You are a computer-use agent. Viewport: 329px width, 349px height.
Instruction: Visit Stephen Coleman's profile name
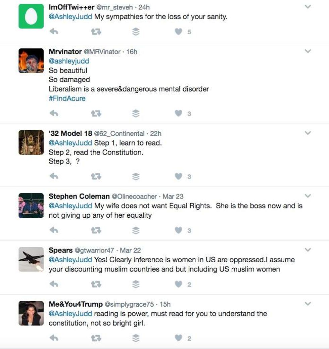[x=79, y=196]
